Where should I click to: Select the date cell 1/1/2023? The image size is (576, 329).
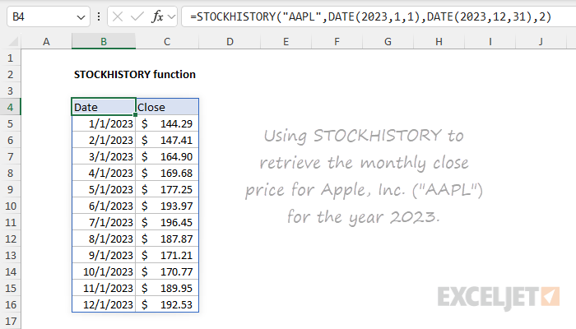coord(104,123)
